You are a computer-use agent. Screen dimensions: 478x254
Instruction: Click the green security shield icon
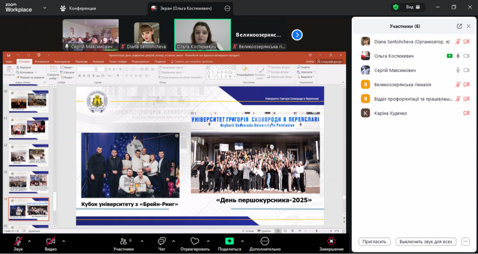(396, 7)
